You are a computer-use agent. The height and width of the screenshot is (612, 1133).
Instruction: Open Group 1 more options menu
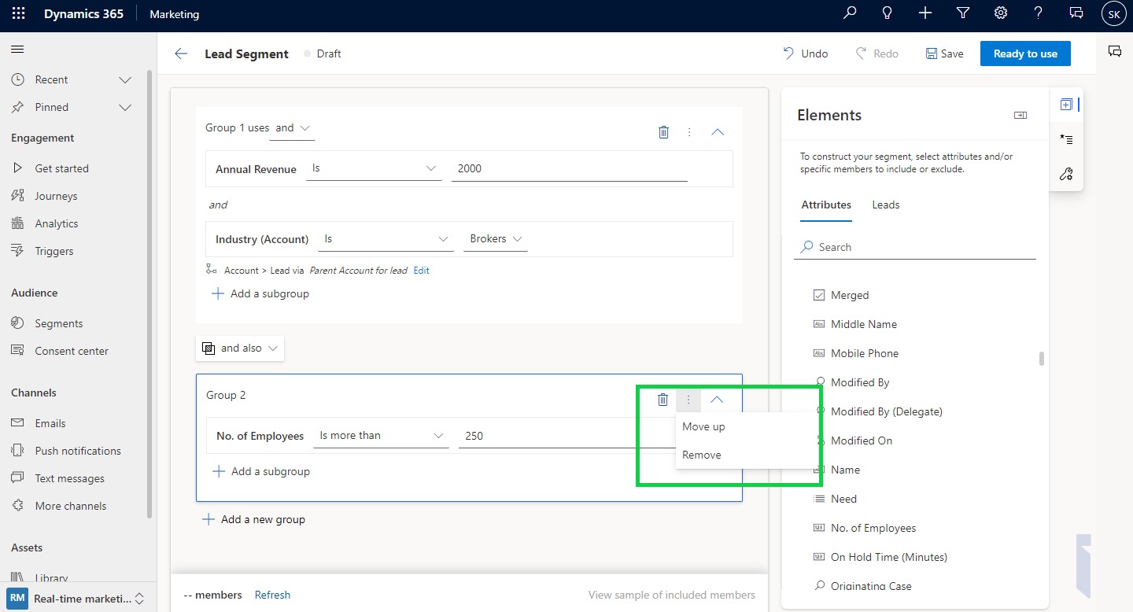pyautogui.click(x=689, y=132)
